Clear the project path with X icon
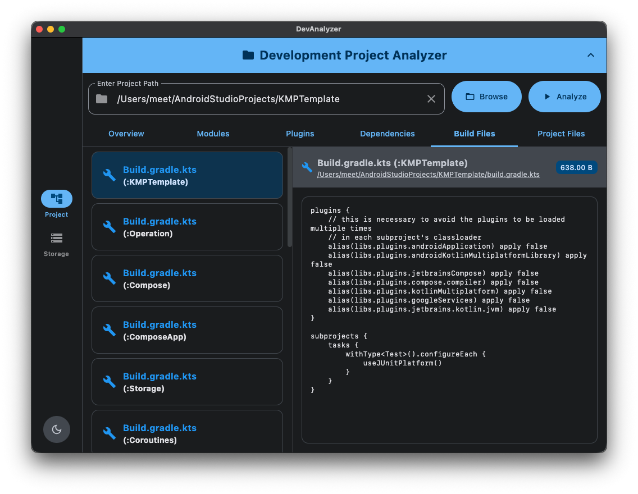The width and height of the screenshot is (638, 494). click(x=431, y=99)
